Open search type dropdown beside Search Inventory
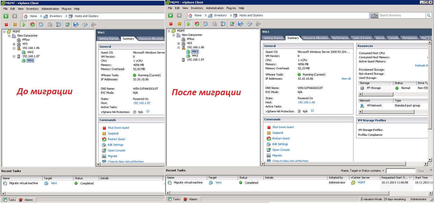Screen dimensions: 434x203 [x=374, y=15]
